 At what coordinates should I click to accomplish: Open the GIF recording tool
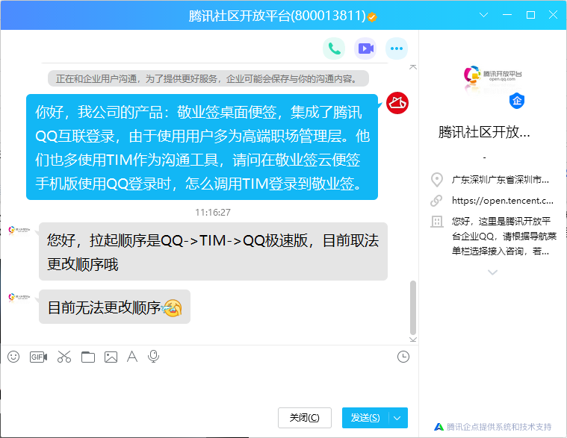tap(38, 357)
